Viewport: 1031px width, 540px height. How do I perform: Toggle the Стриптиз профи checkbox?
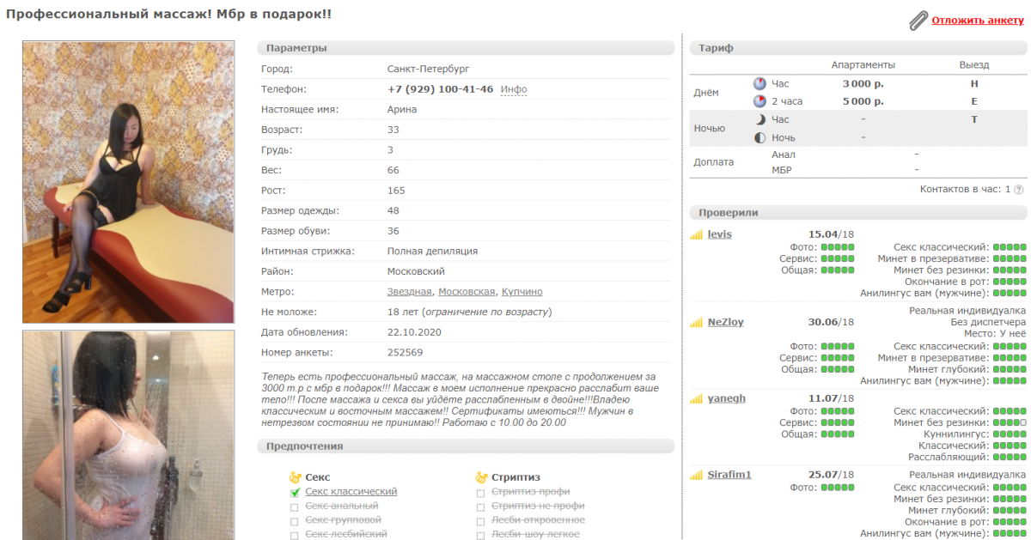click(481, 493)
